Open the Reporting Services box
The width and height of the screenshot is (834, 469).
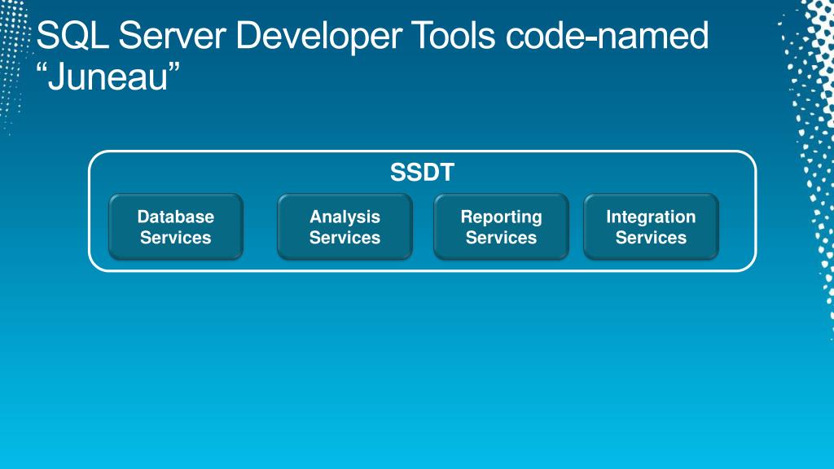point(501,227)
